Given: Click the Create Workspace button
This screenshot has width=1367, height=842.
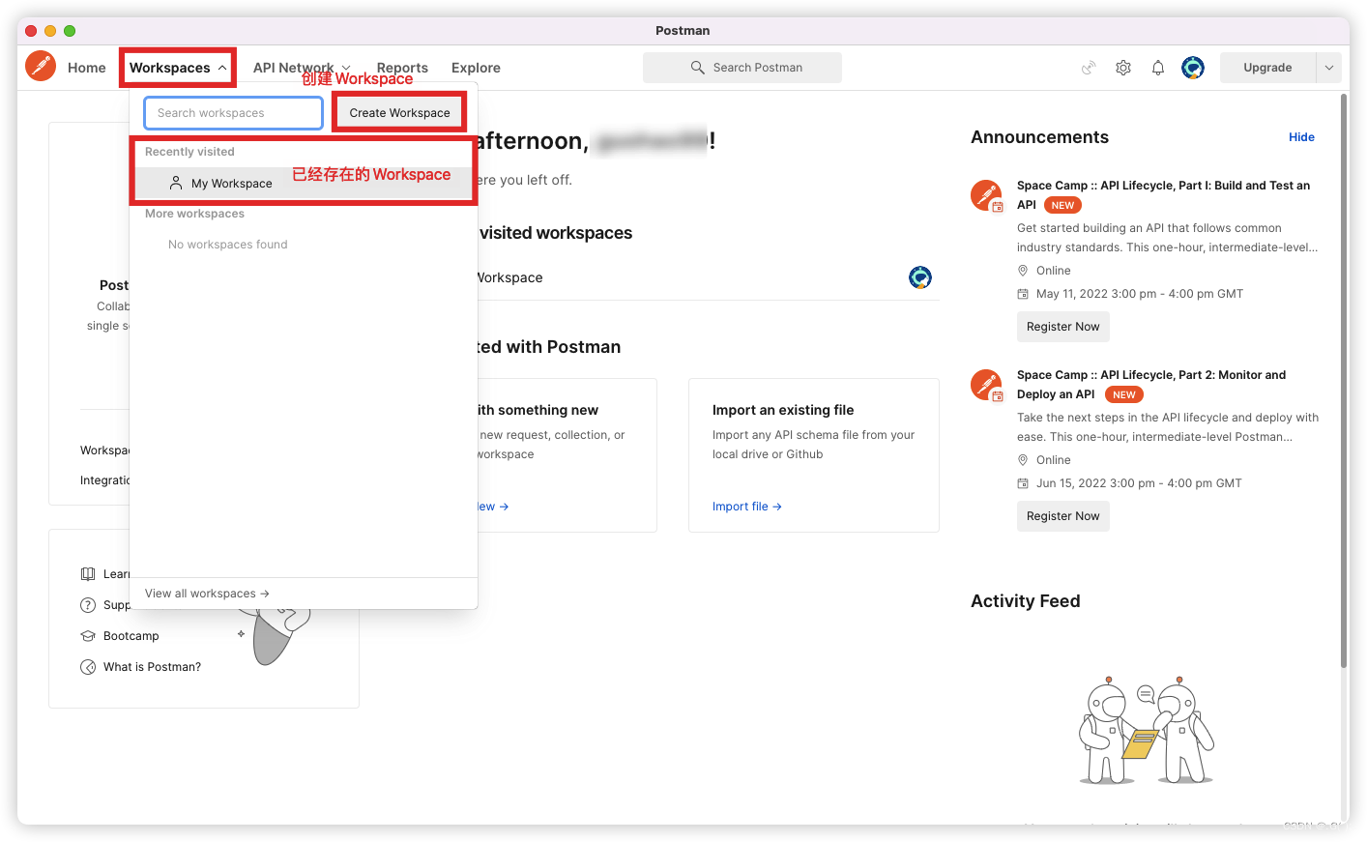Looking at the screenshot, I should (399, 112).
